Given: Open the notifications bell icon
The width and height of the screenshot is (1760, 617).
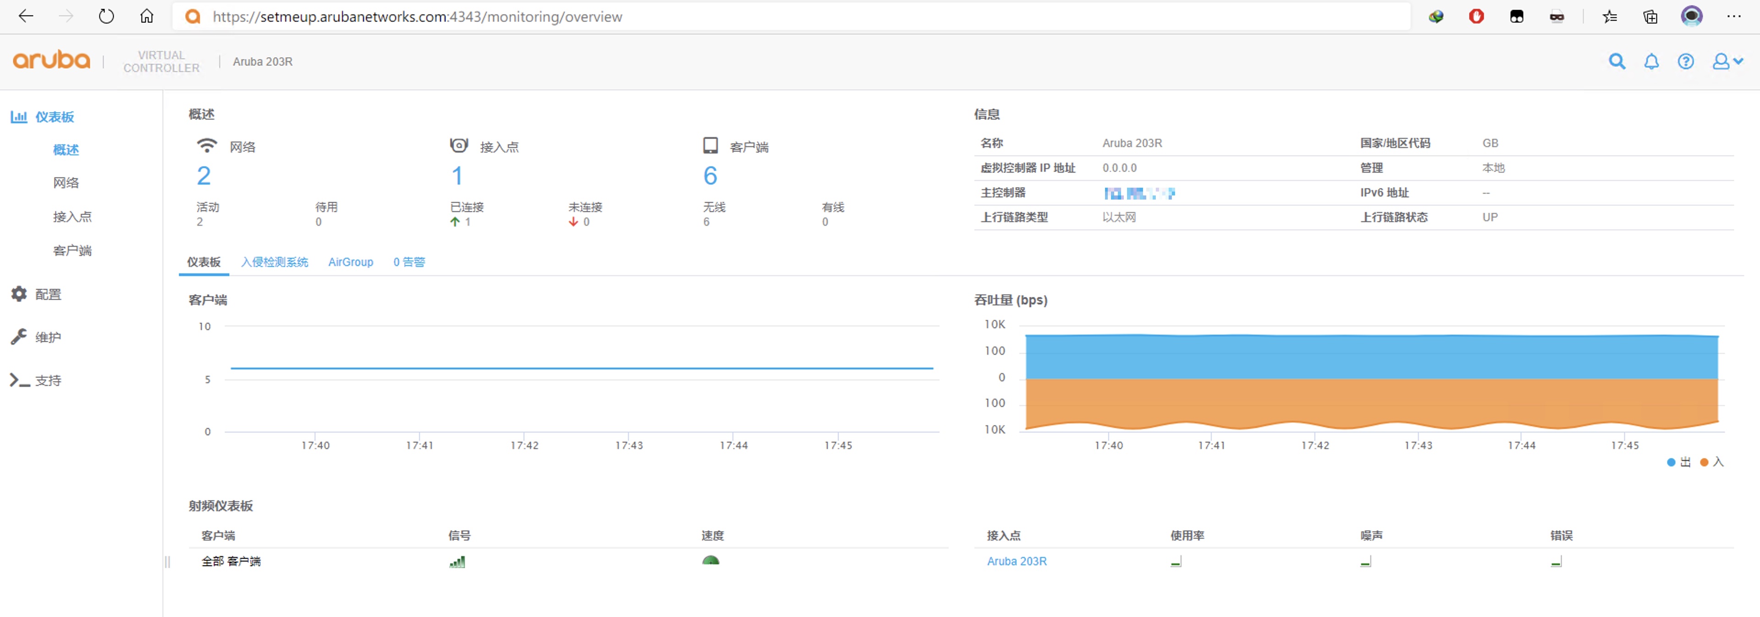Looking at the screenshot, I should click(1651, 61).
